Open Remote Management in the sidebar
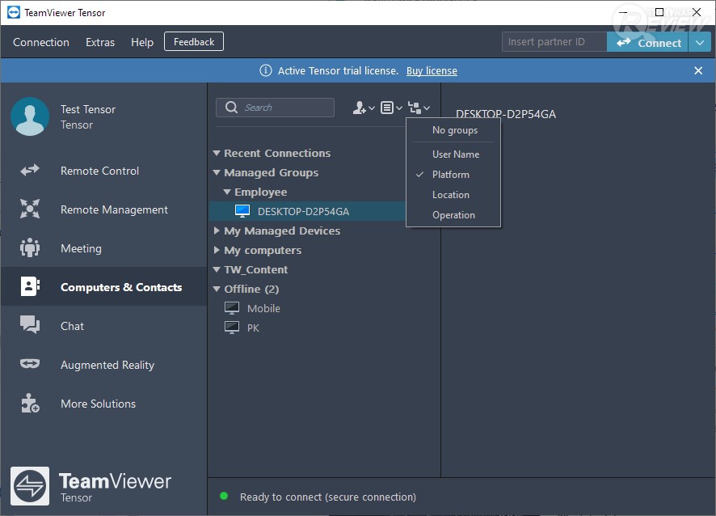 coord(114,209)
